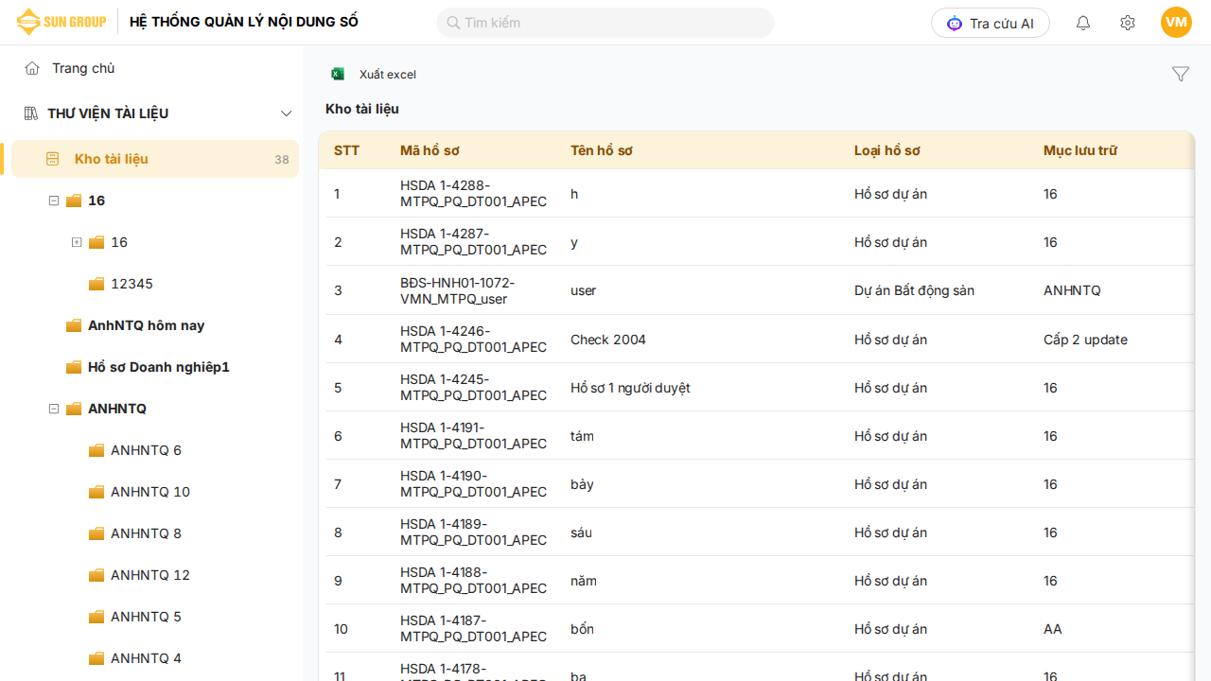The height and width of the screenshot is (681, 1211).
Task: Click folder icon of ANHNTQ 10
Action: pyautogui.click(x=97, y=492)
